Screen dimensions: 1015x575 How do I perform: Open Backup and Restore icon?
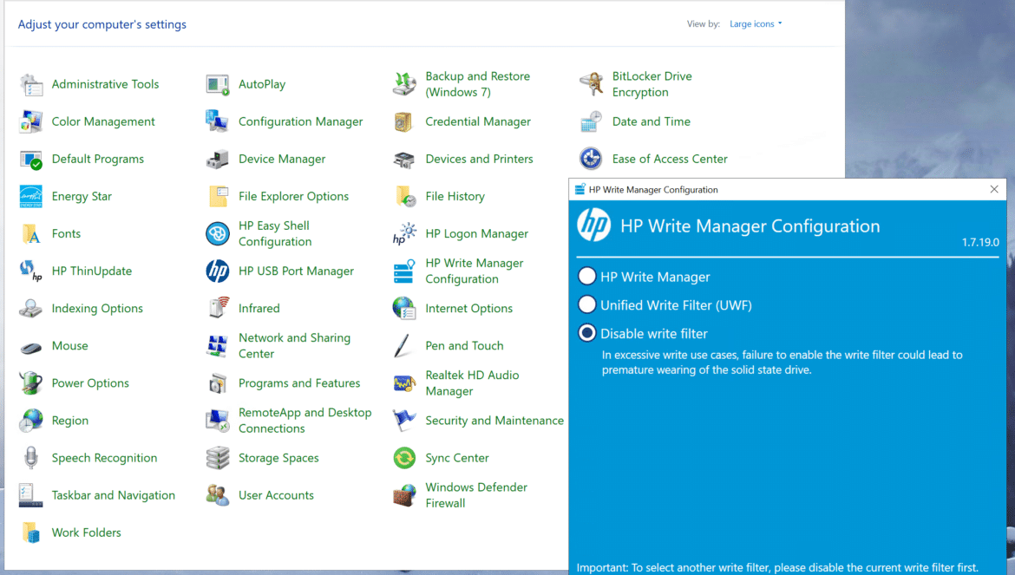click(x=404, y=84)
